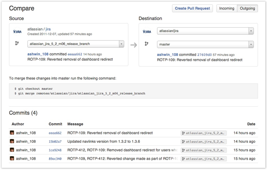Click the Commit column header
The image size is (267, 170).
(55, 124)
